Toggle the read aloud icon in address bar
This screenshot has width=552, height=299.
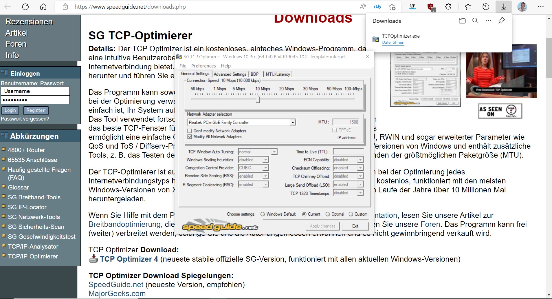pyautogui.click(x=363, y=7)
